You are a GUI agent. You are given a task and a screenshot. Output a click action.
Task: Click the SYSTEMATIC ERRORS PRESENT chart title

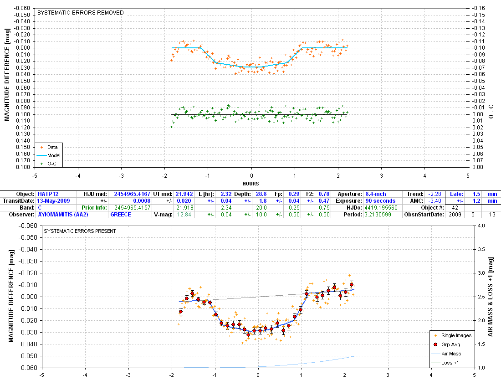pyautogui.click(x=79, y=231)
